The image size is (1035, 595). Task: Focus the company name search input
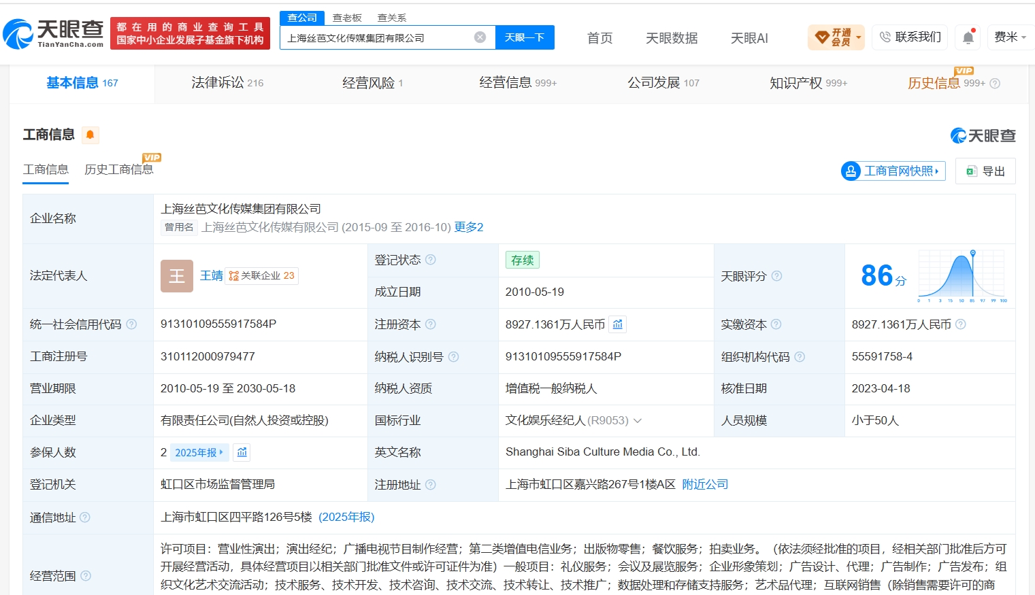(x=378, y=37)
